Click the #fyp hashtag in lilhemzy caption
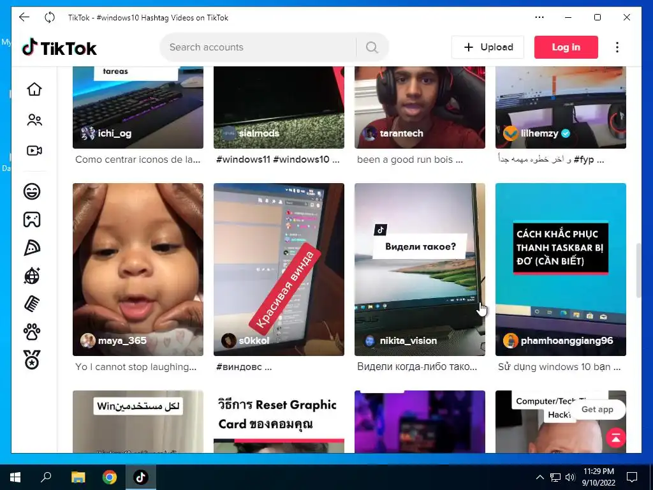 click(584, 159)
